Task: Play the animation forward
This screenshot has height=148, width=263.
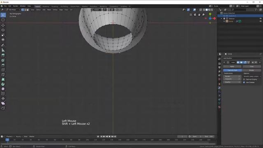Action: click(x=110, y=136)
